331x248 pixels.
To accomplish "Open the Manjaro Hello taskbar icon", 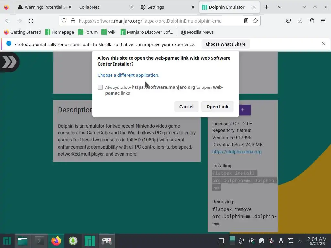I will click(90, 241).
